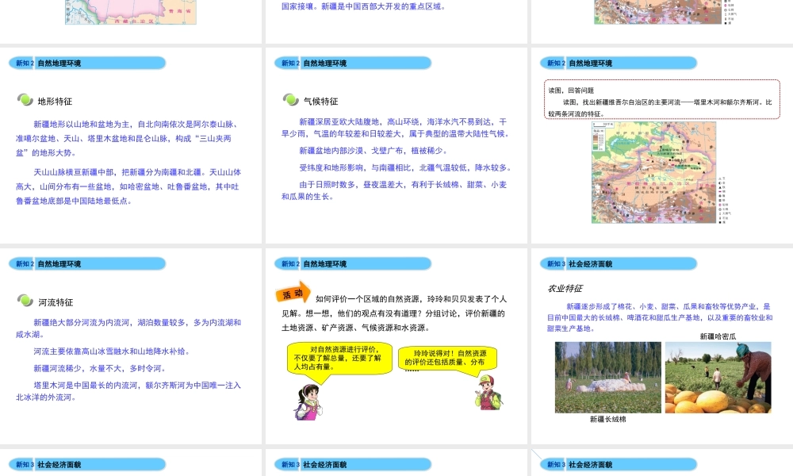Click the bottom-left 新知3 社会经济面貌 header
The image size is (793, 476).
tap(87, 464)
